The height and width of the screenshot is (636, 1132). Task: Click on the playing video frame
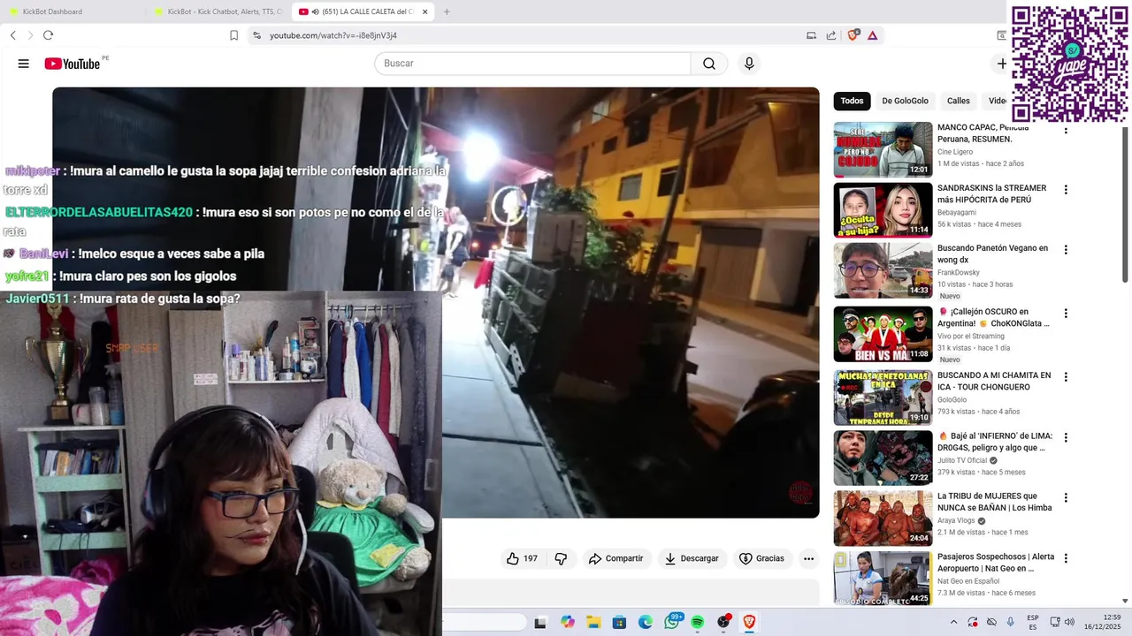click(x=435, y=302)
